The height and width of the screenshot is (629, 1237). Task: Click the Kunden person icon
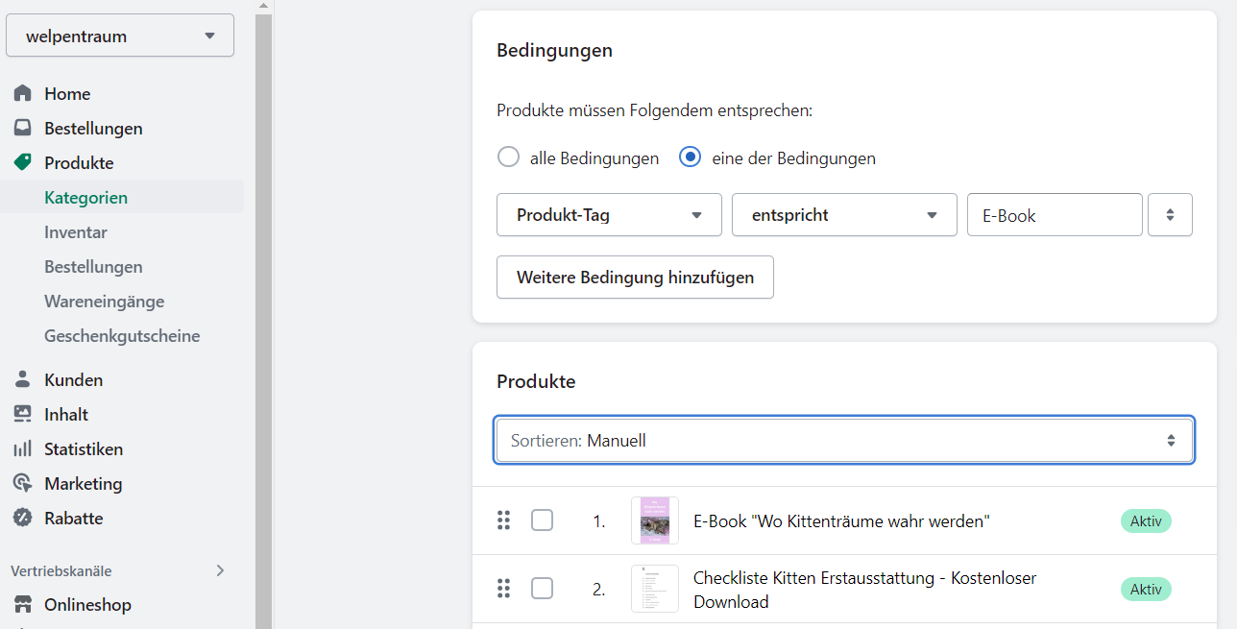[22, 380]
